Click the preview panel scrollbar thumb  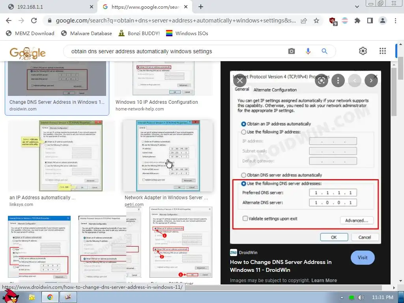[x=394, y=93]
